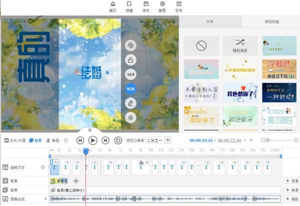This screenshot has width=300, height=206.
Task: Click the timeline range end handle
Action: 281,156
